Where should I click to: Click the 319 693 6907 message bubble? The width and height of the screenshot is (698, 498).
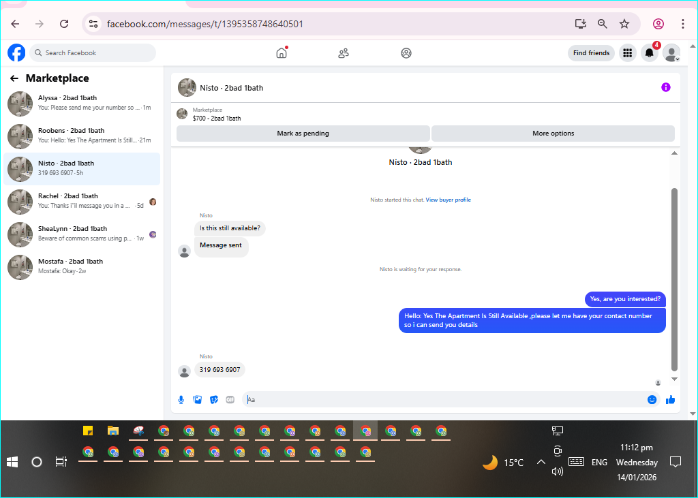(220, 370)
